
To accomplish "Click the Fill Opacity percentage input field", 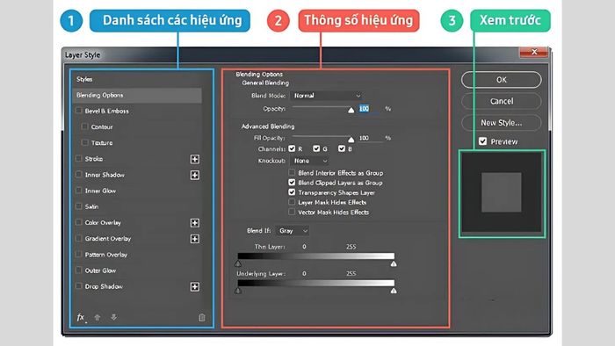I will click(x=369, y=138).
